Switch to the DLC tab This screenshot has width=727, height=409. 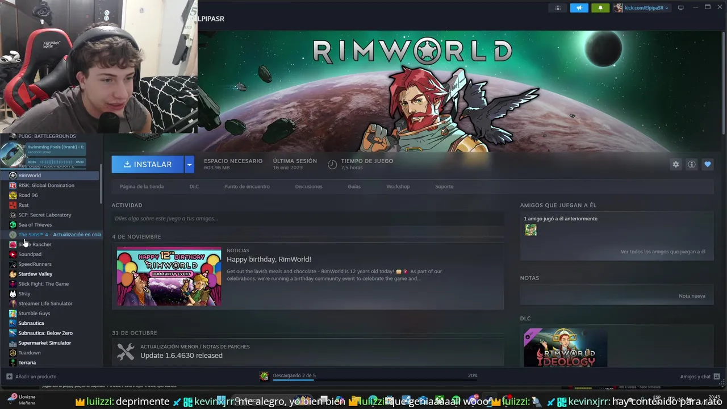click(x=194, y=186)
